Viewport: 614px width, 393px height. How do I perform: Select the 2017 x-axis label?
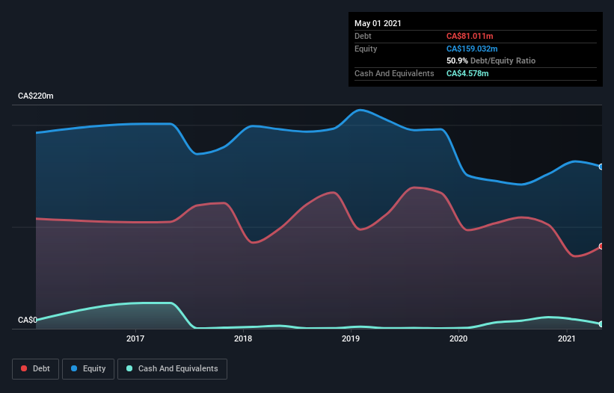tap(135, 338)
